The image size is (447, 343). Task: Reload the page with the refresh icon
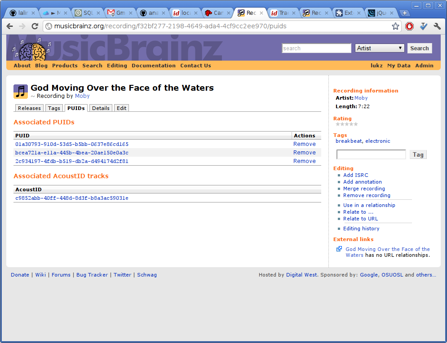(35, 26)
